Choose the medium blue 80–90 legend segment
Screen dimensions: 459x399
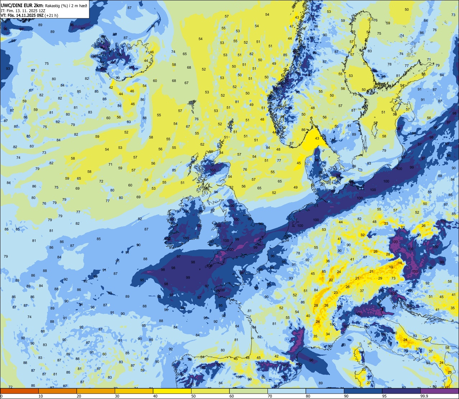[x=325, y=391]
